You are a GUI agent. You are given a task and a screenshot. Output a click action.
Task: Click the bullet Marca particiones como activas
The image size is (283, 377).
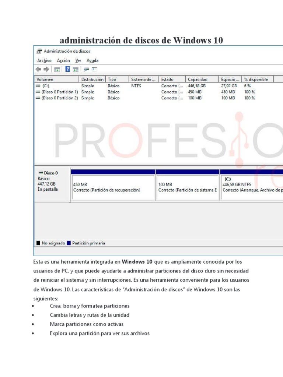click(87, 324)
